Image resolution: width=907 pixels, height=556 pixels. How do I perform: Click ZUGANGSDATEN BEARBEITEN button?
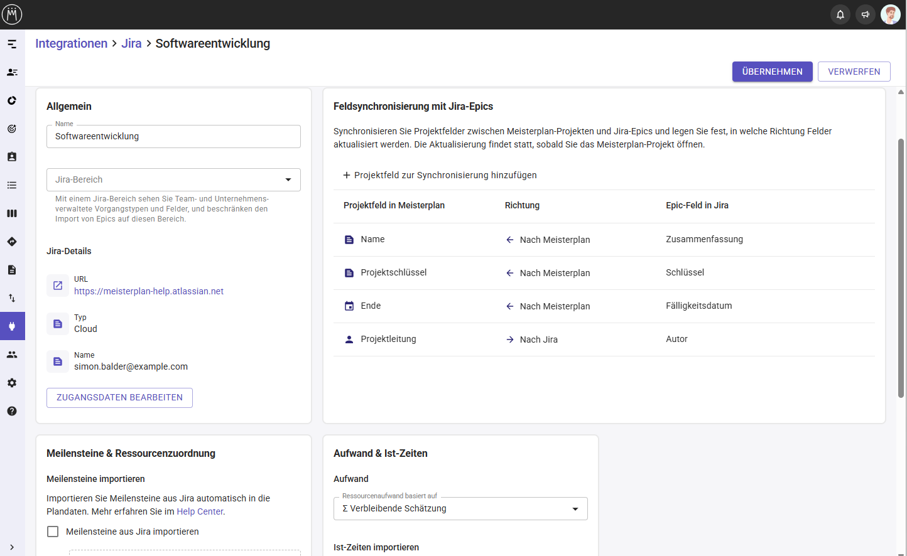119,398
